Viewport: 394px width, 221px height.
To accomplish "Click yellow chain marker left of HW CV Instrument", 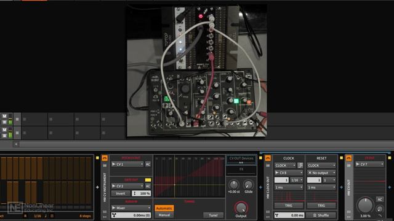I will tap(97, 158).
